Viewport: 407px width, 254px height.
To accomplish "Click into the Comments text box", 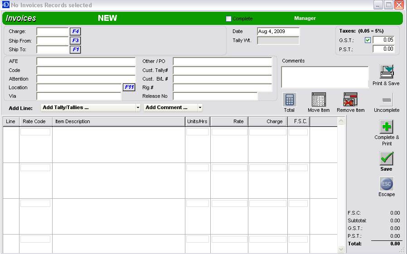I will pos(325,77).
